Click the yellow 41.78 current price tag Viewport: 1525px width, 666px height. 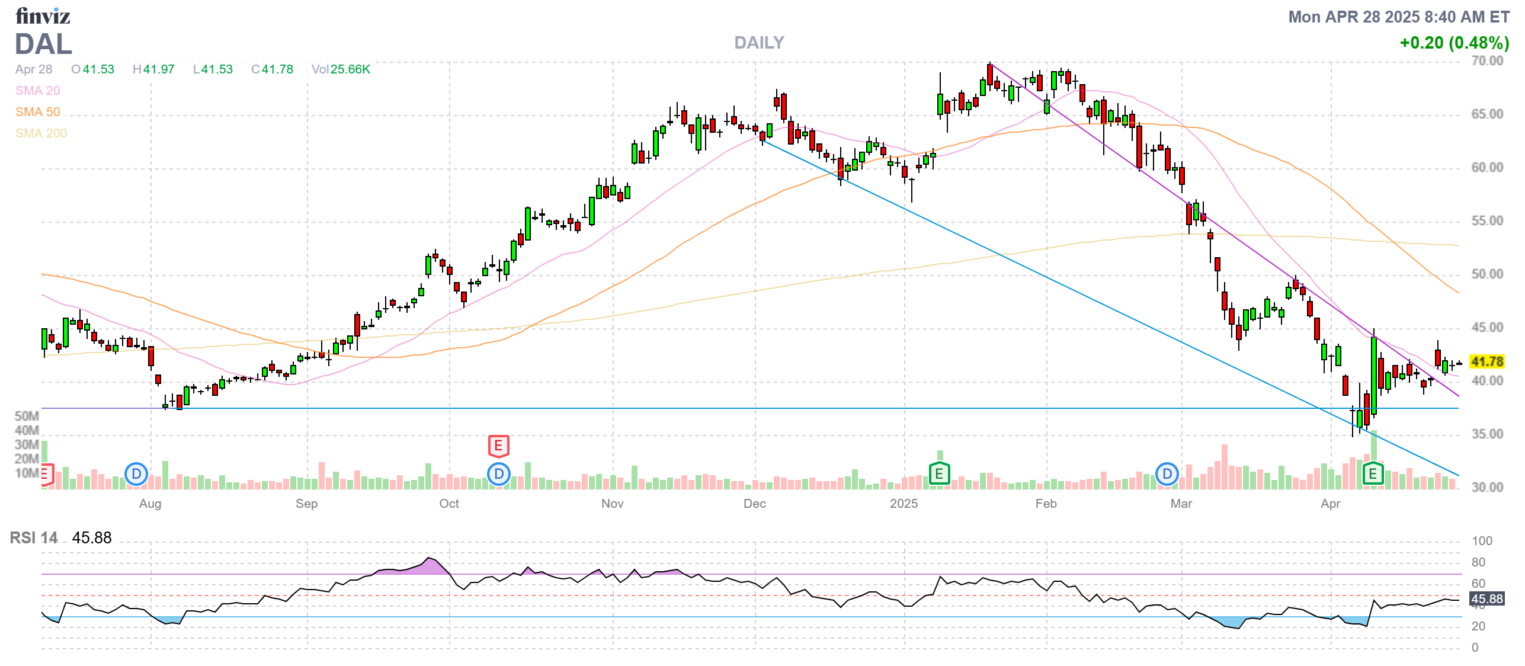tap(1487, 361)
